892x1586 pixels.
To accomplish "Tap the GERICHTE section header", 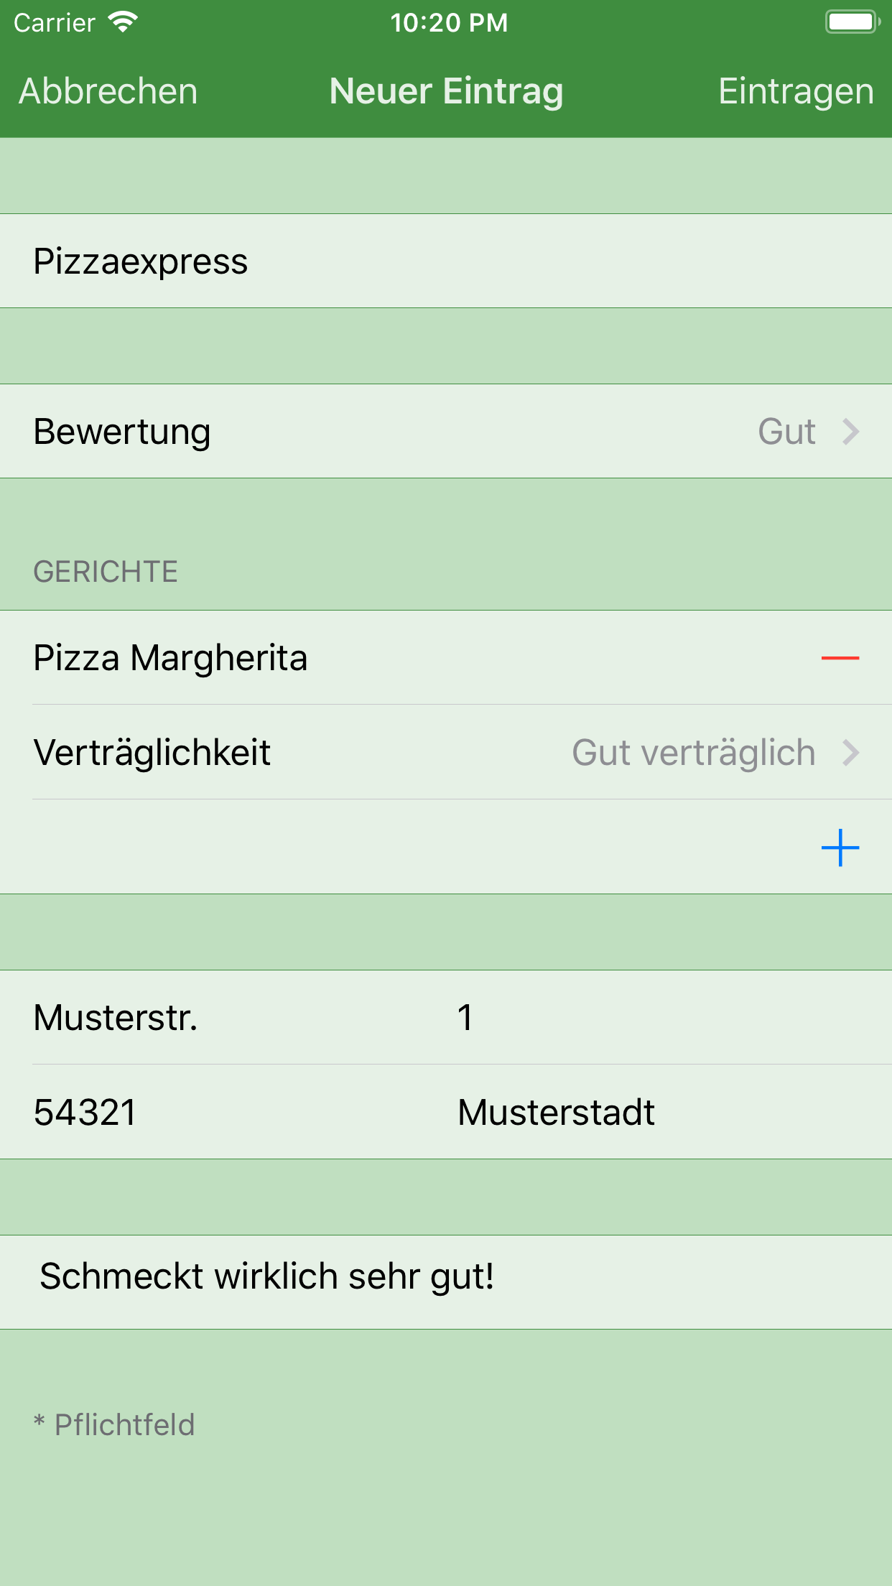I will coord(106,572).
